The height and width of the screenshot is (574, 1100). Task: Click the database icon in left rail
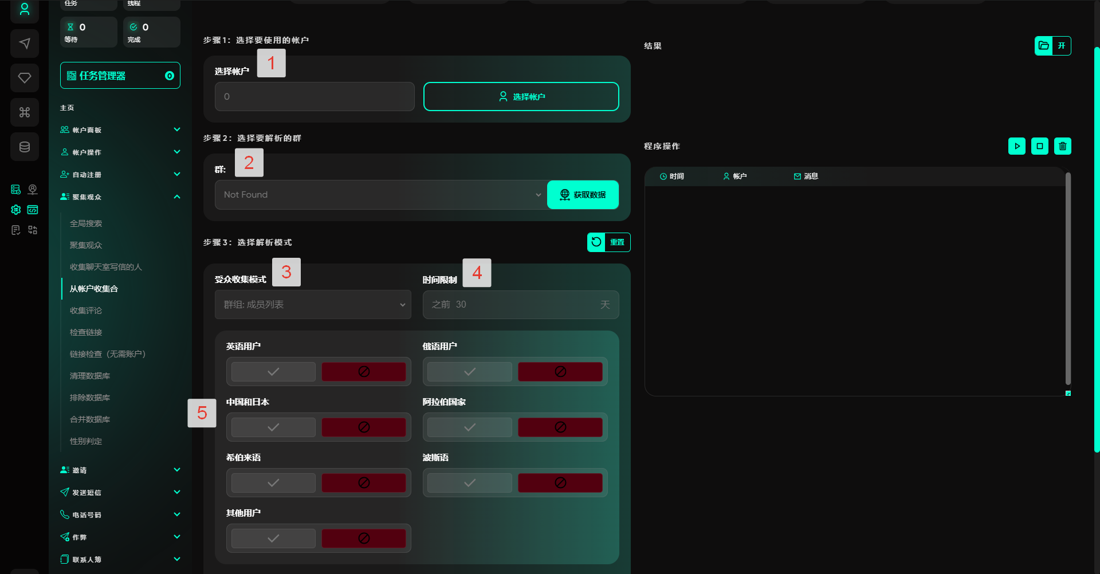pos(25,147)
